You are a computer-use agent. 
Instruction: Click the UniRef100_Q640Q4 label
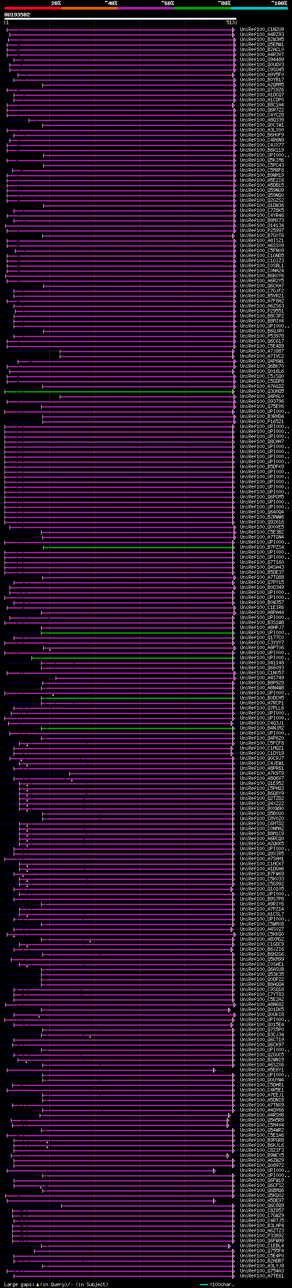tap(261, 512)
